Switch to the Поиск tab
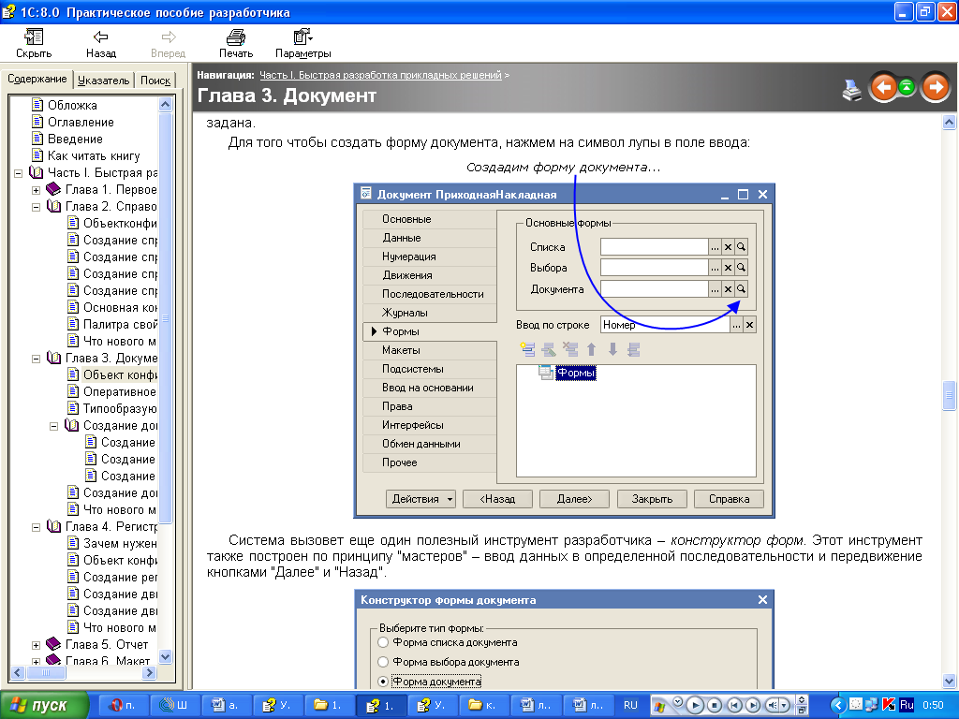The image size is (959, 719). (x=155, y=81)
